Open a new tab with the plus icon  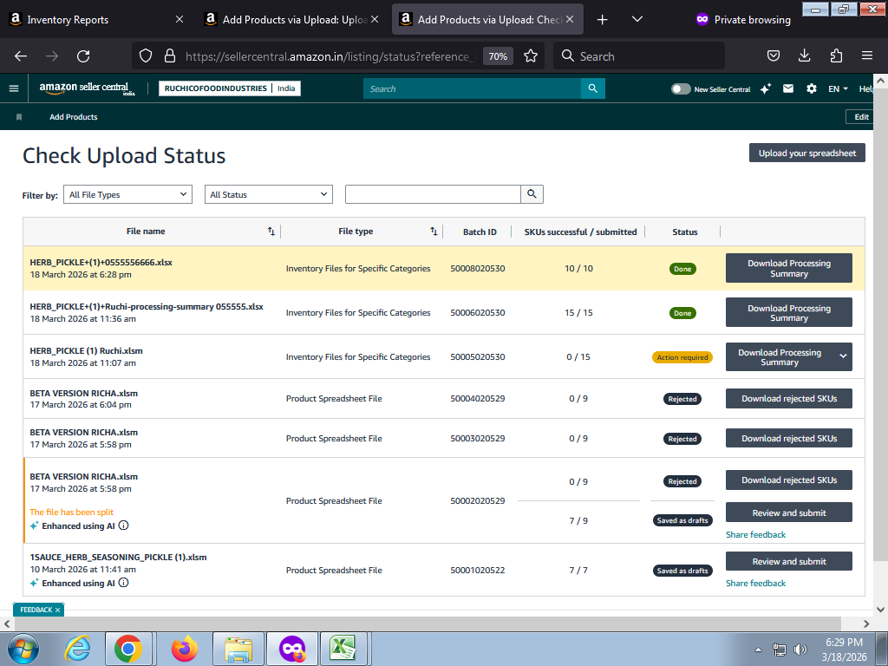click(x=603, y=20)
